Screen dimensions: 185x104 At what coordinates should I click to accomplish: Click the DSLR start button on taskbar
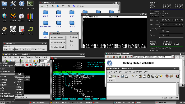(3, 102)
